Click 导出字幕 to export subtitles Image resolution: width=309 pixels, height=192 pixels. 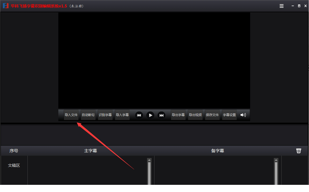tap(178, 115)
